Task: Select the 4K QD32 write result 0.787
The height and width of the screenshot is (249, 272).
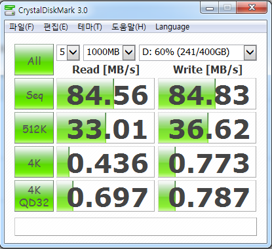Action: pyautogui.click(x=207, y=196)
